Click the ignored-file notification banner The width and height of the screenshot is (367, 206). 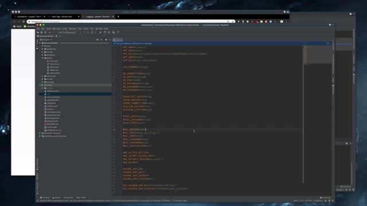pos(221,43)
